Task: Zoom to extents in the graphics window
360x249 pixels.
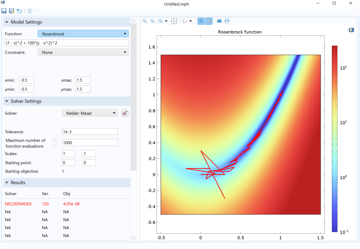Action: pyautogui.click(x=174, y=21)
